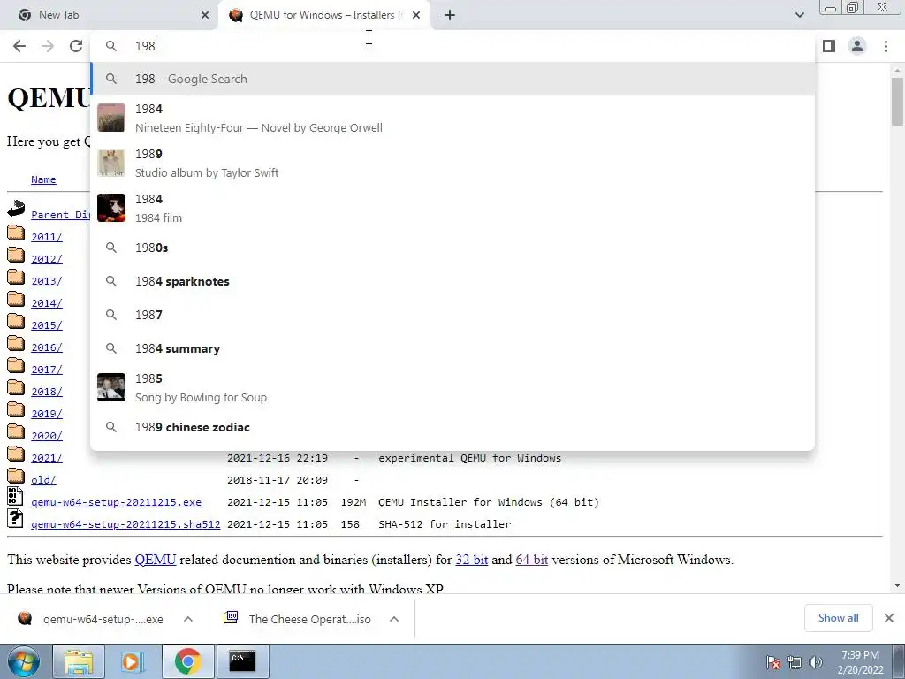
Task: Sort the listing by the Name header
Action: (x=43, y=179)
